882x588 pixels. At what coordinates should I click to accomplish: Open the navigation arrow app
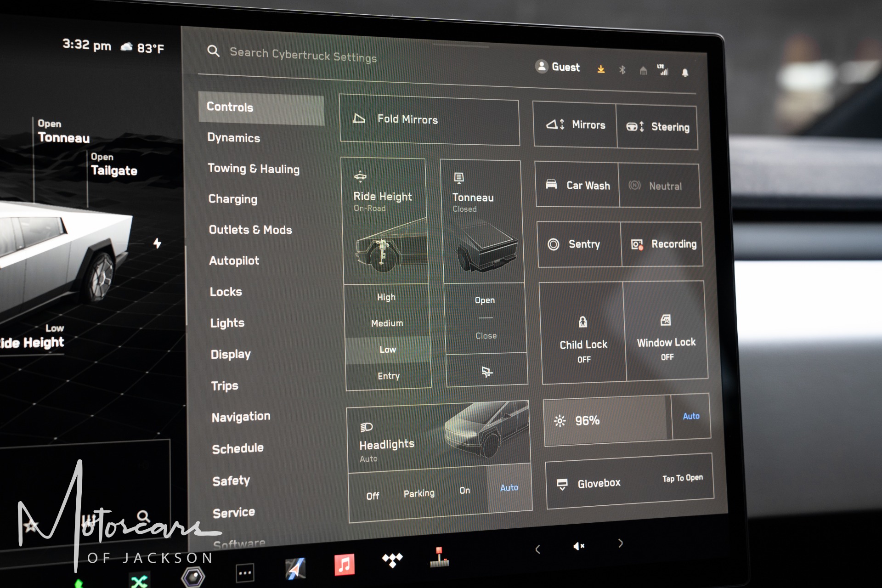[x=295, y=569]
